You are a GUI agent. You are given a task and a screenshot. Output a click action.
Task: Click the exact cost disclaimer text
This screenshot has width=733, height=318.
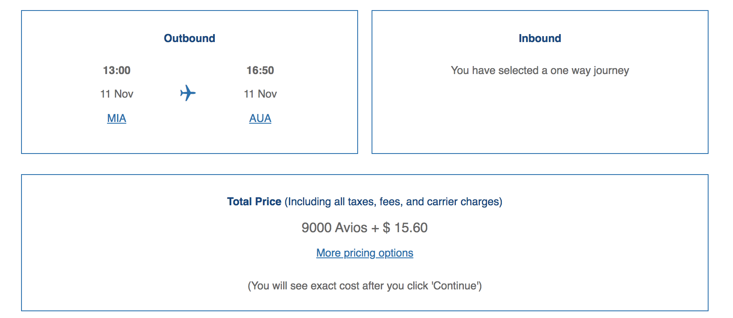click(x=365, y=285)
